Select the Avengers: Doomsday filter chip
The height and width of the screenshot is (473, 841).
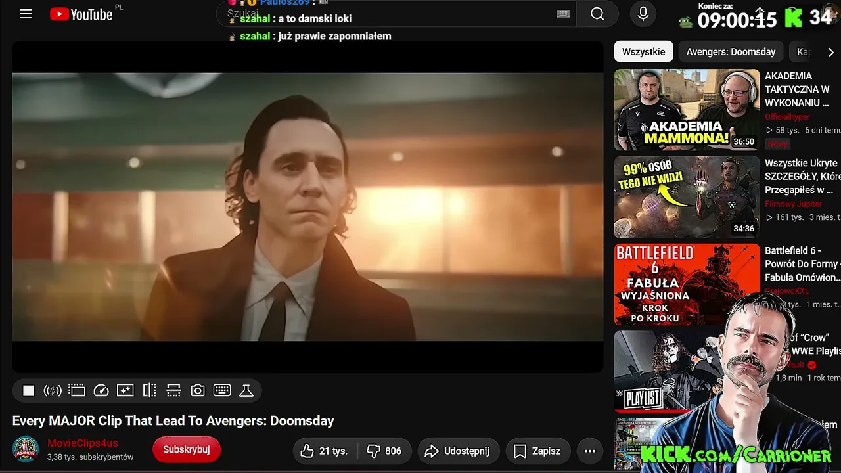(731, 52)
